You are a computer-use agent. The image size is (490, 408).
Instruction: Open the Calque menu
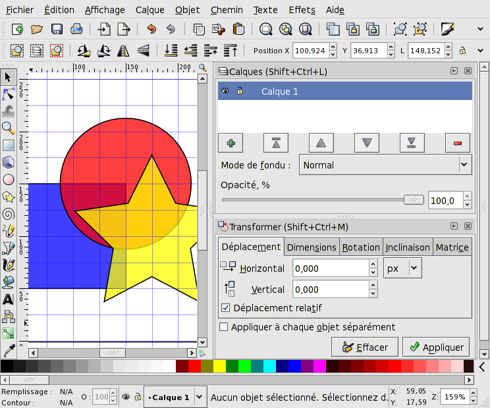point(150,10)
